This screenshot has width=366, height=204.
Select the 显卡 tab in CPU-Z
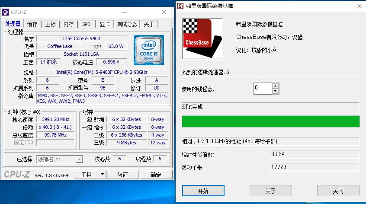tap(105, 24)
